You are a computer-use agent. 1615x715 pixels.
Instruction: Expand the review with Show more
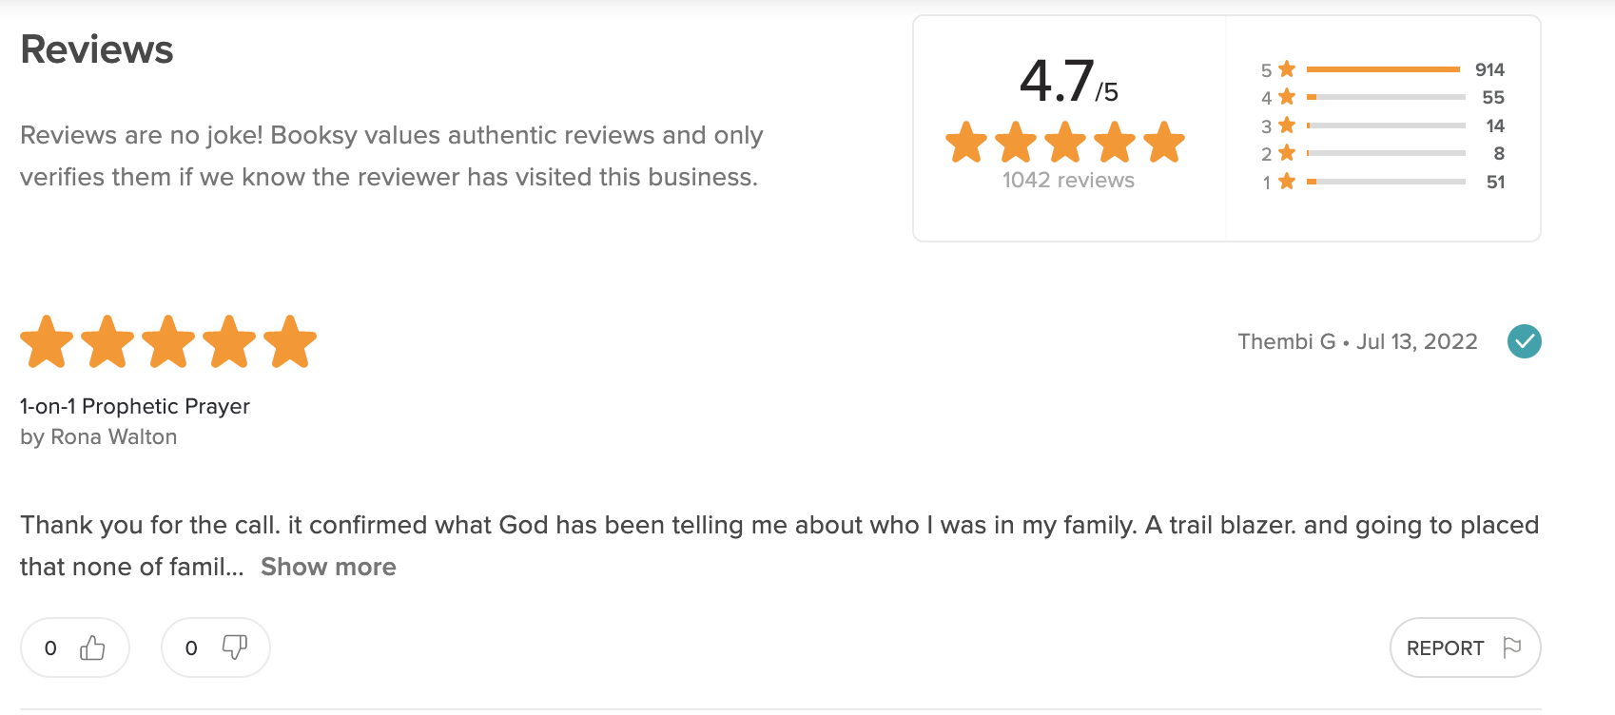click(328, 567)
